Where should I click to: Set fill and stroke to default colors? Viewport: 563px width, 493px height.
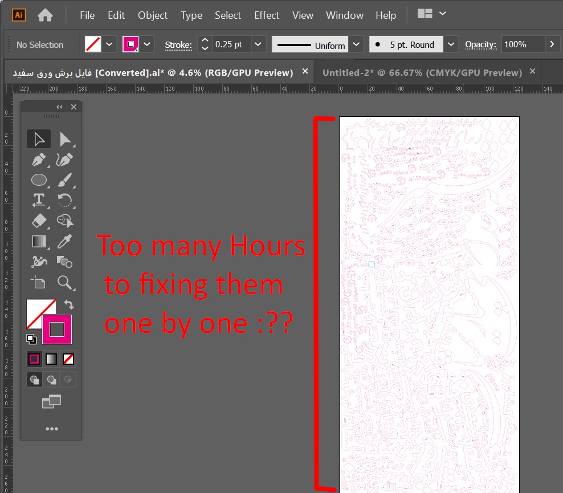coord(32,339)
